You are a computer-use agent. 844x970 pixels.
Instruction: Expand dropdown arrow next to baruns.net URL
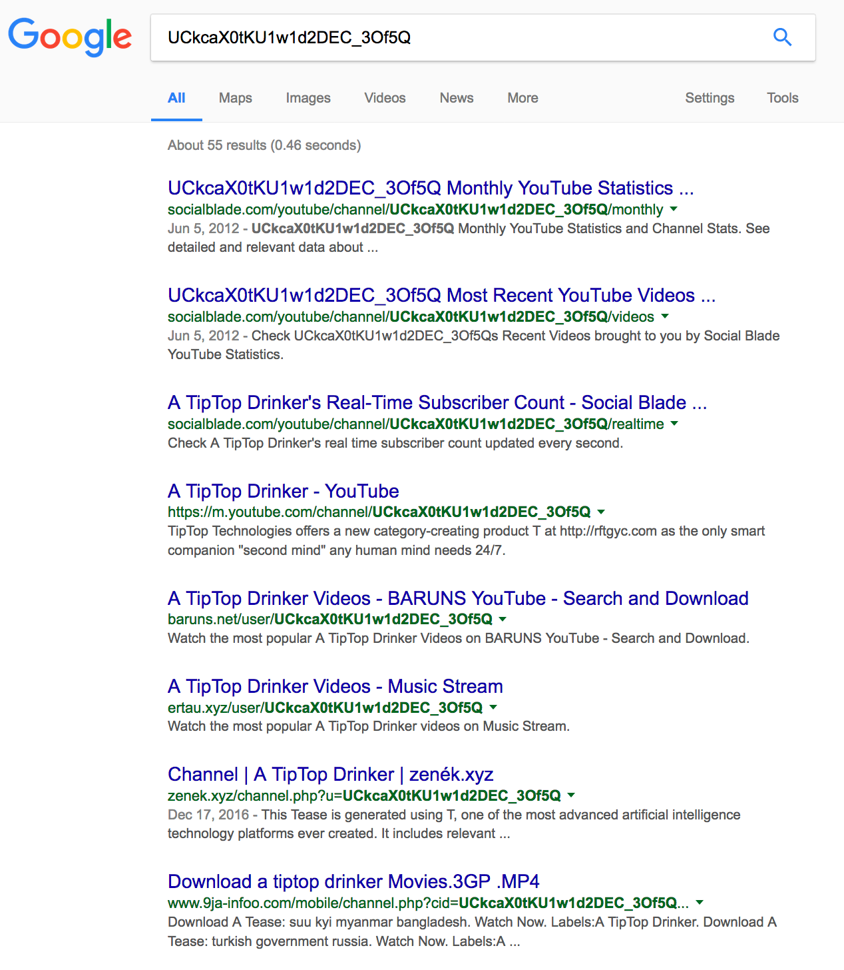[503, 620]
